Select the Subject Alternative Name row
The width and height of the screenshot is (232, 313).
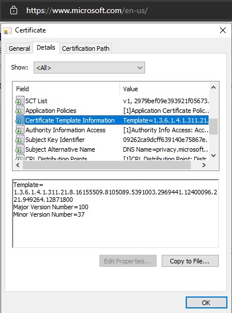pos(111,149)
